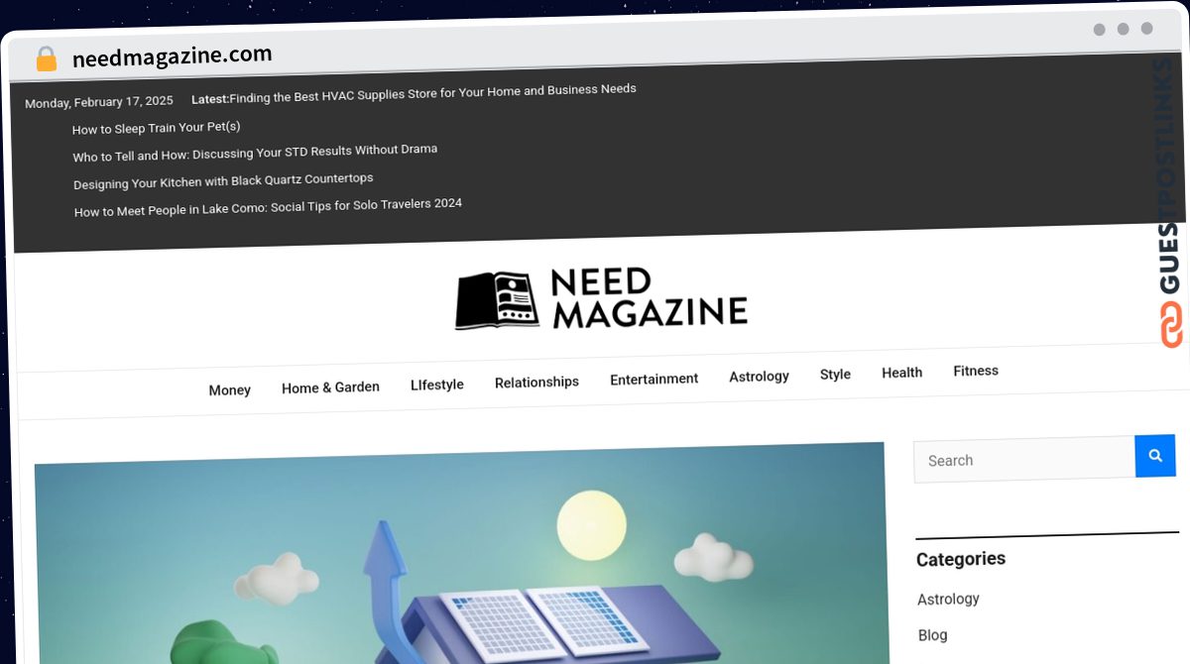Click the padlock icon in address bar

[46, 58]
